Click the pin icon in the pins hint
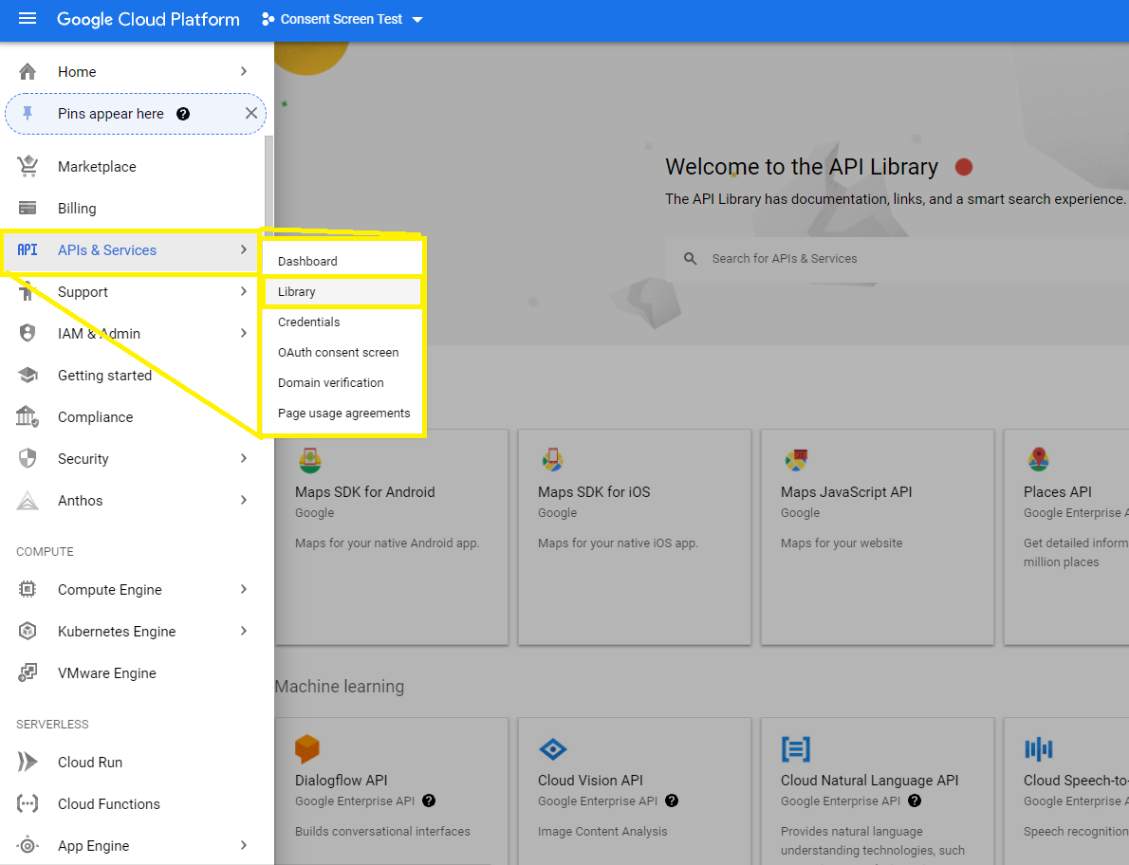 [x=28, y=113]
